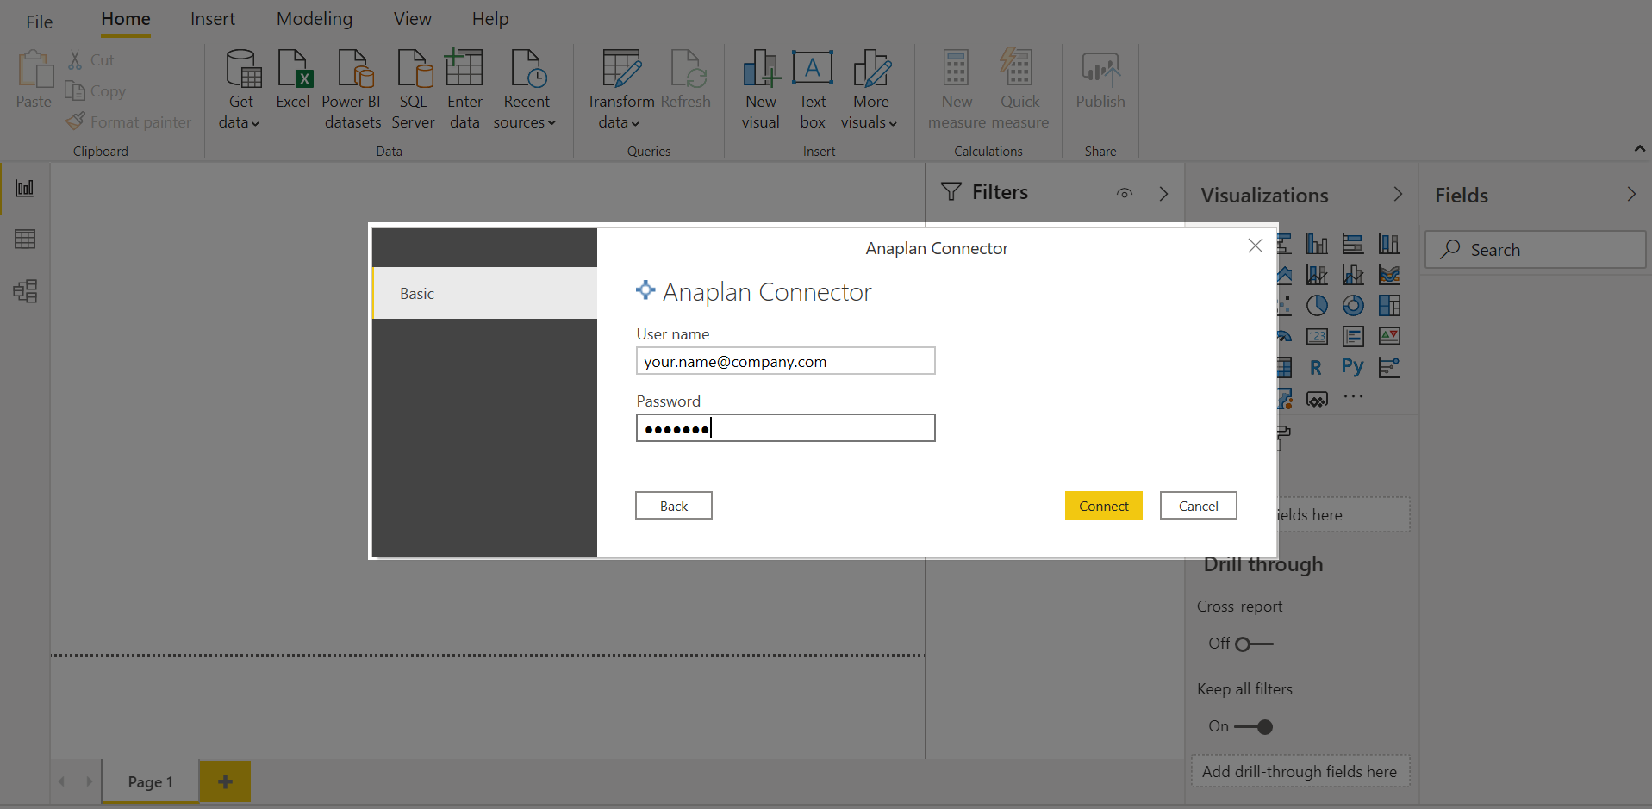The image size is (1652, 809).
Task: Select the Donut chart visualization
Action: point(1353,306)
